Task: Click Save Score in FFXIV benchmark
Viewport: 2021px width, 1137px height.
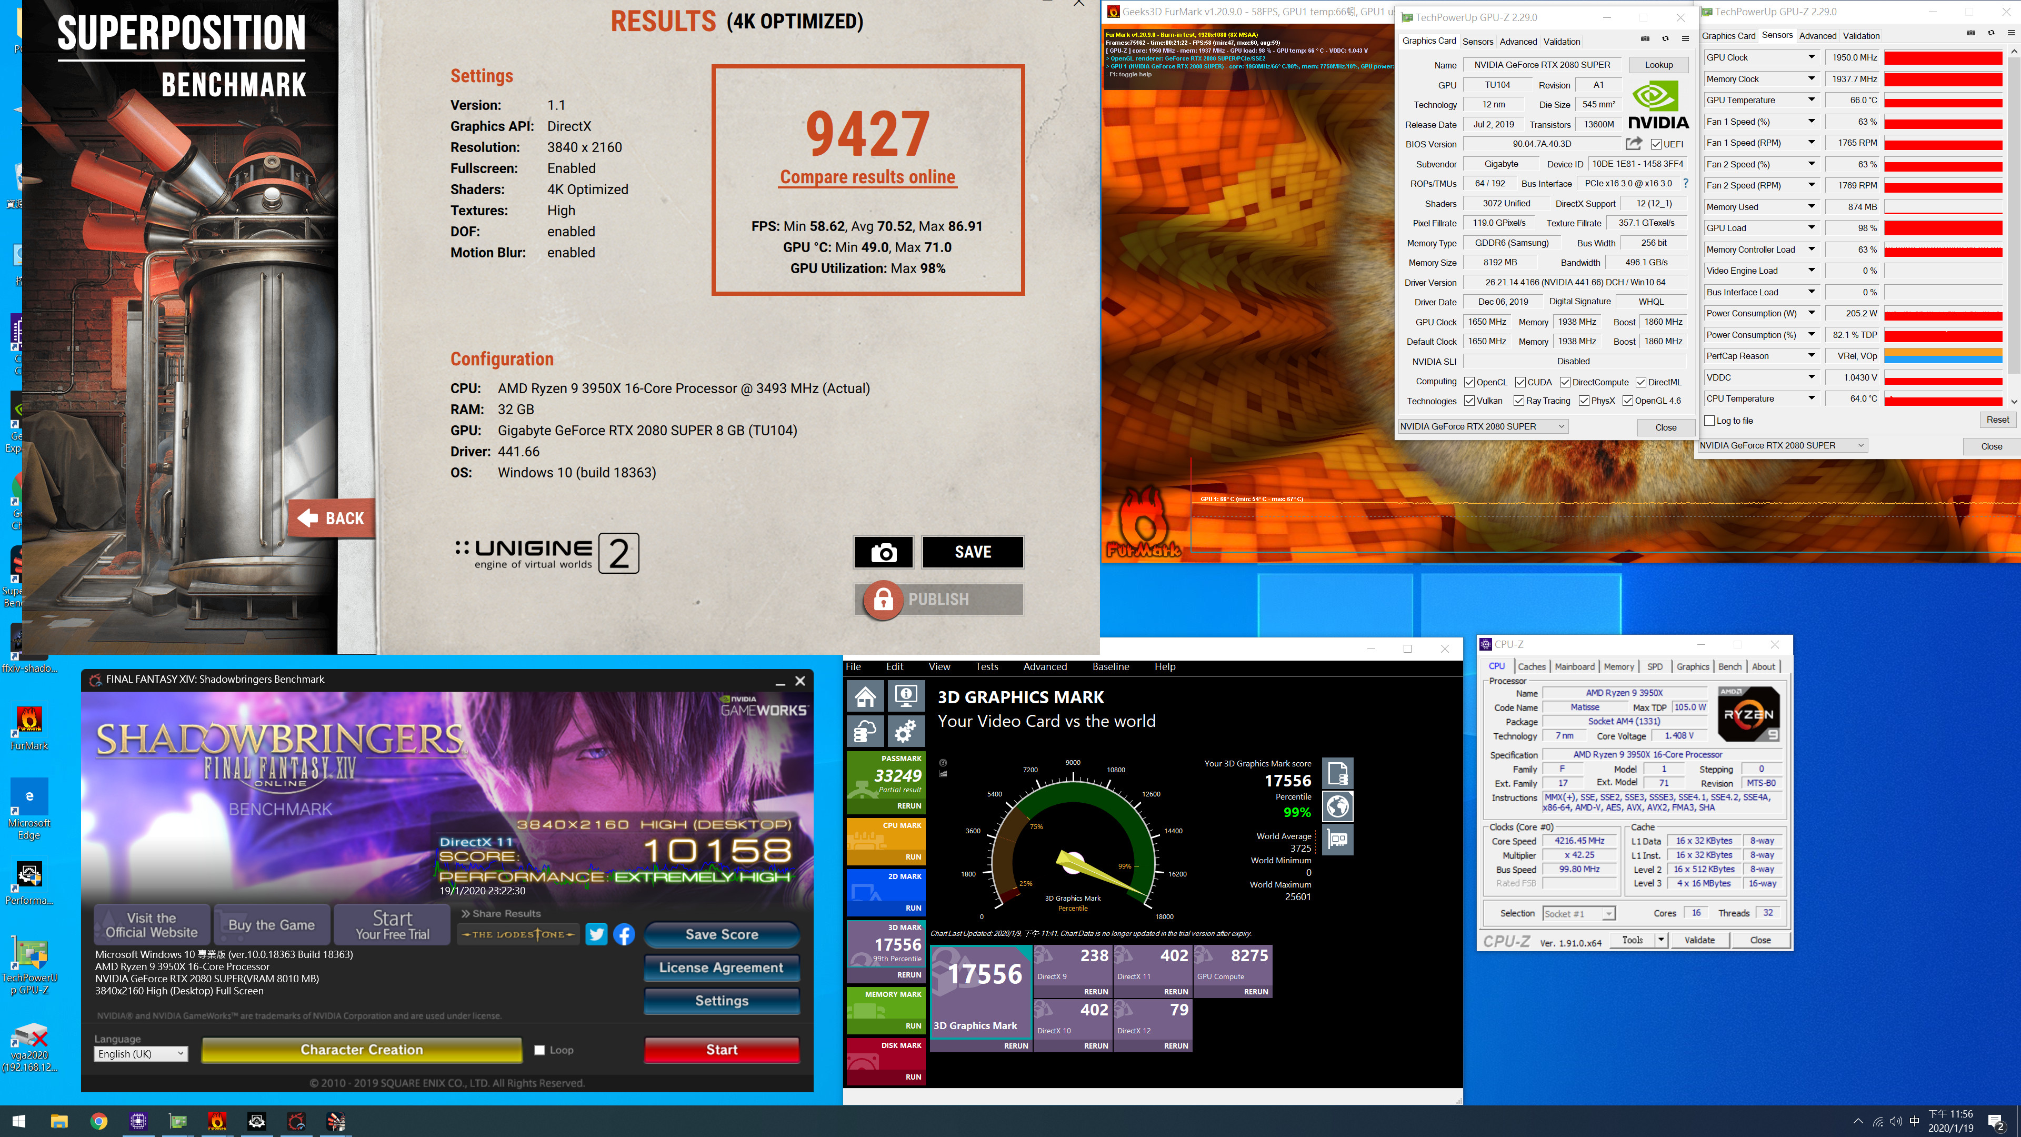Action: pyautogui.click(x=722, y=934)
